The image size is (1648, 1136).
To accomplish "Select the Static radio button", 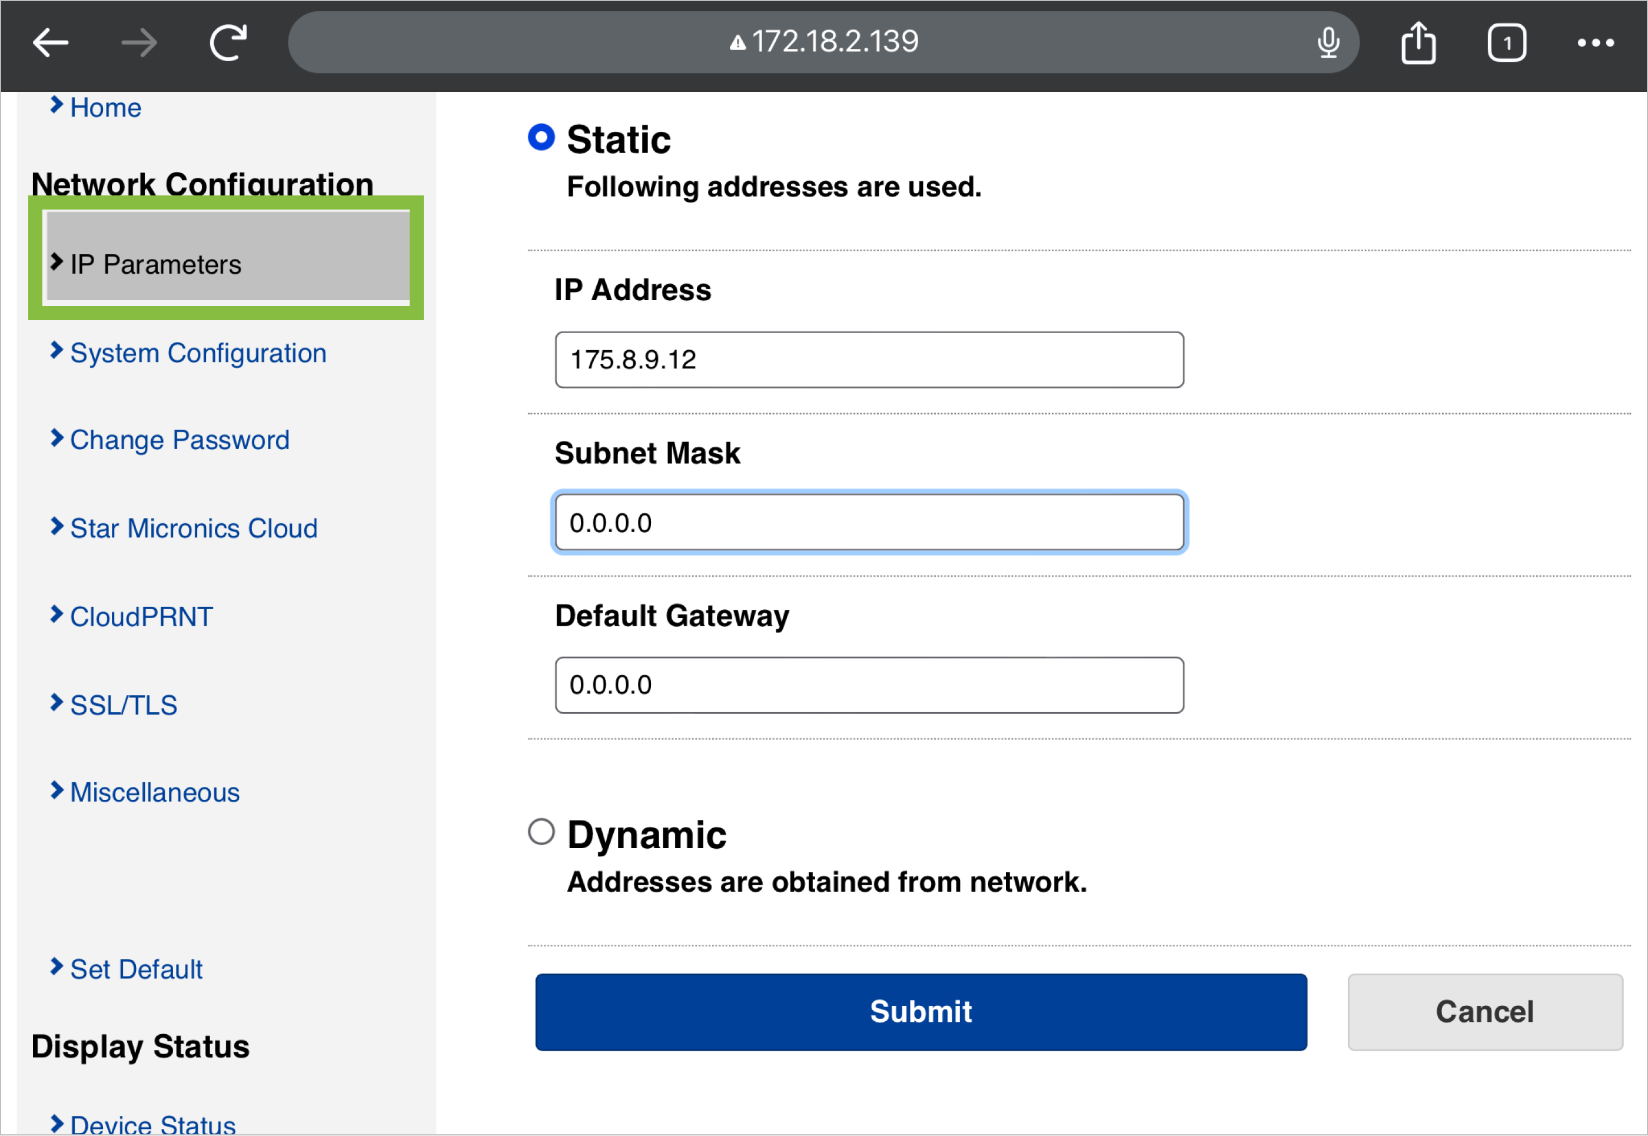I will click(x=541, y=137).
